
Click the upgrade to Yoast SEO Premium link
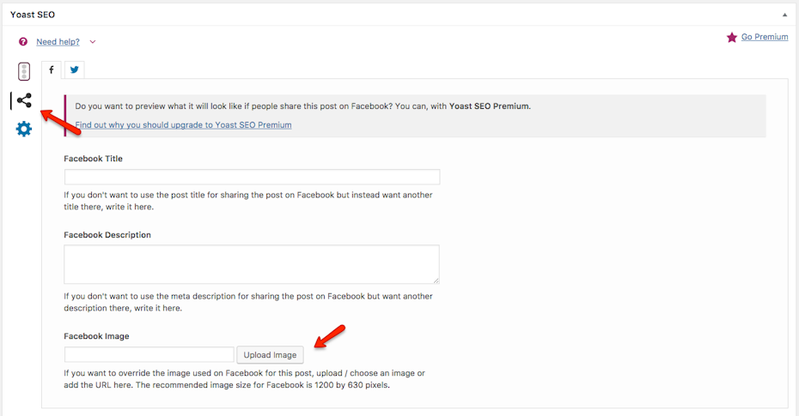pos(183,125)
